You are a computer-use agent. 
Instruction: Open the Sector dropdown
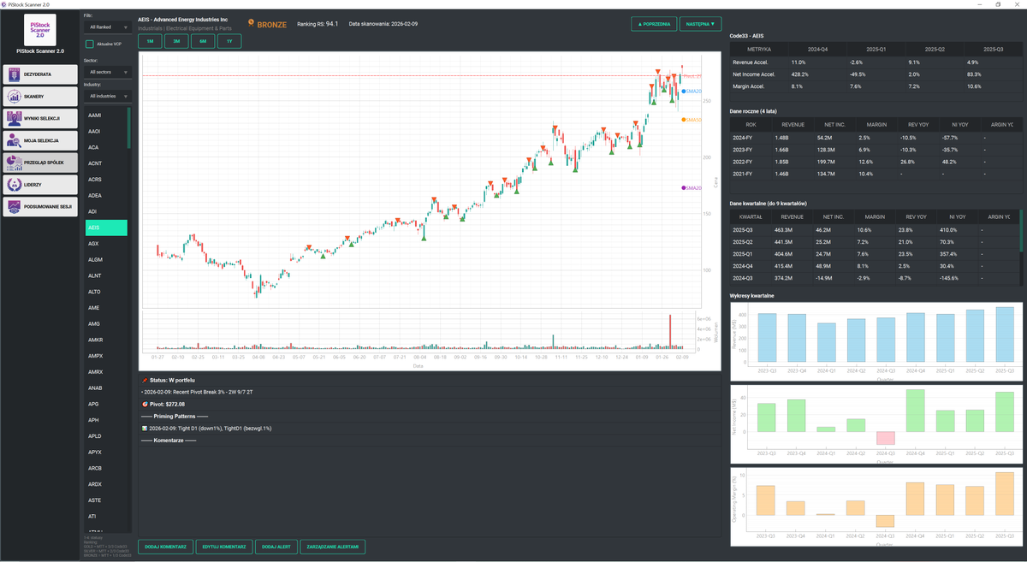click(107, 73)
